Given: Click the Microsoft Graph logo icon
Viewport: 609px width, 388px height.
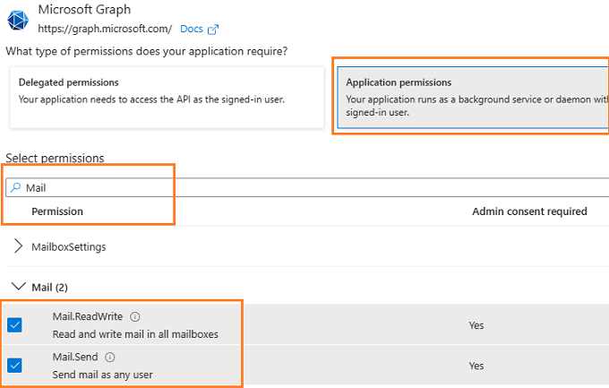Looking at the screenshot, I should click(18, 21).
